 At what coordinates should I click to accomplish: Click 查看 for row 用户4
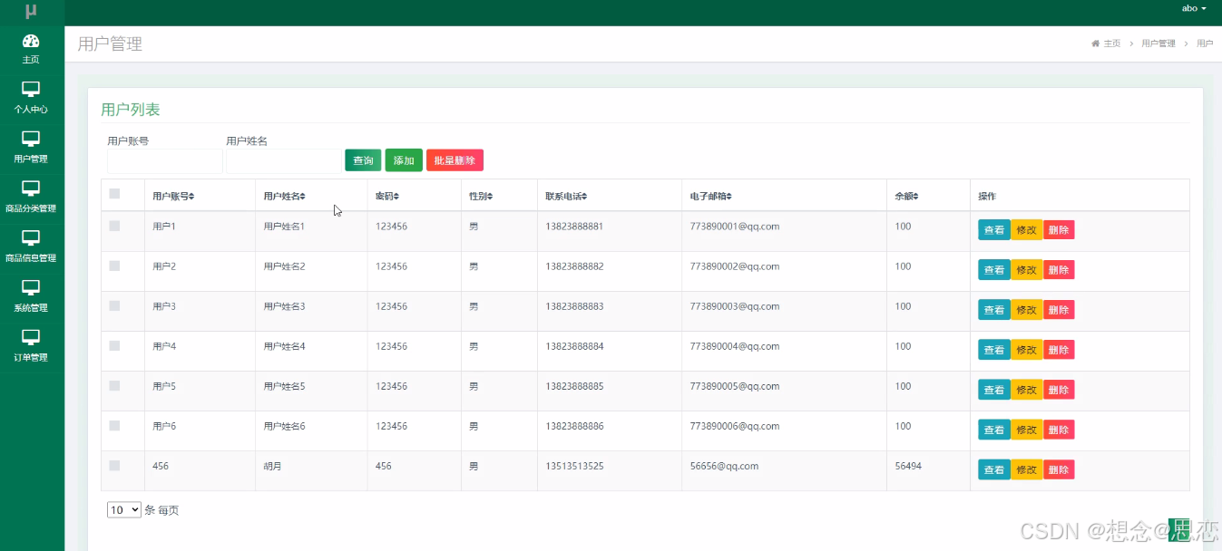pyautogui.click(x=994, y=350)
